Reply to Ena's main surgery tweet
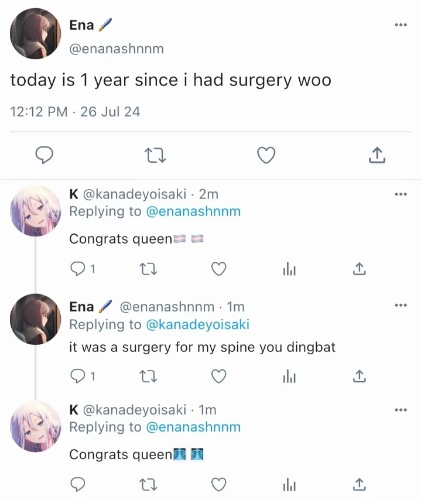The width and height of the screenshot is (421, 500). [x=45, y=155]
